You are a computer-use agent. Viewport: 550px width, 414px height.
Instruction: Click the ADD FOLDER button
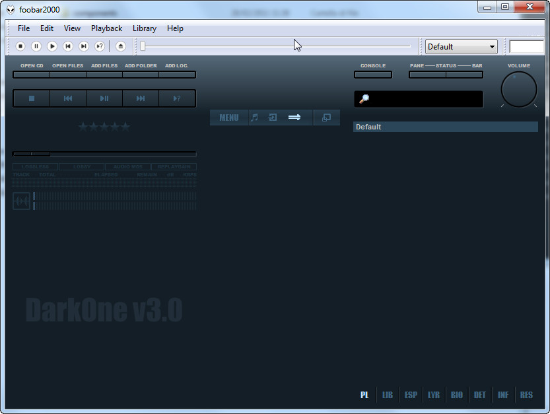[x=141, y=75]
